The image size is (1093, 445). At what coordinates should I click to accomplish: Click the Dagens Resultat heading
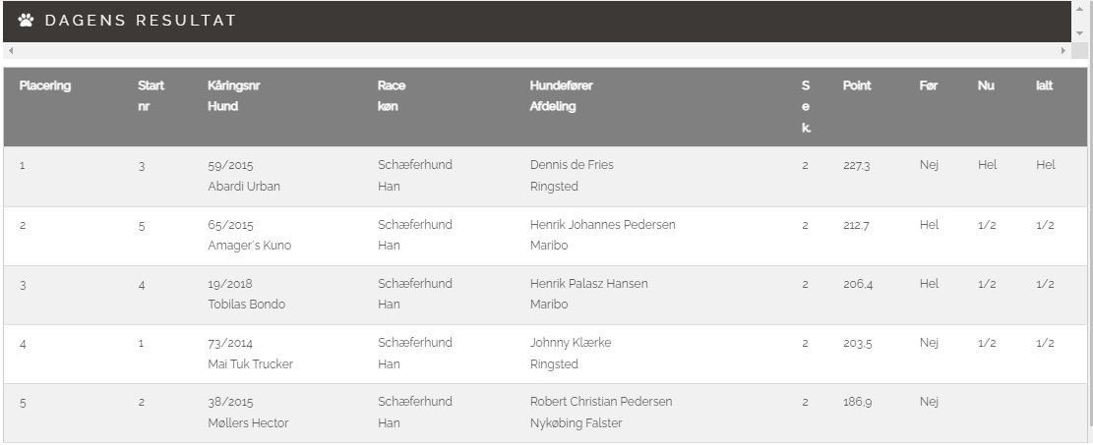coord(141,21)
